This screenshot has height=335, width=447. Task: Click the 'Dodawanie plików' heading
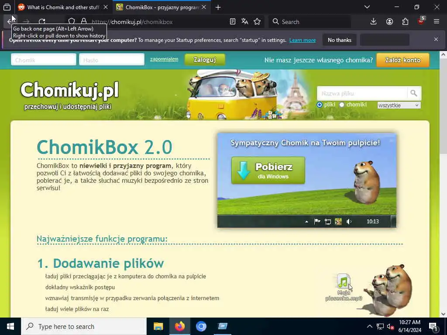[100, 263]
